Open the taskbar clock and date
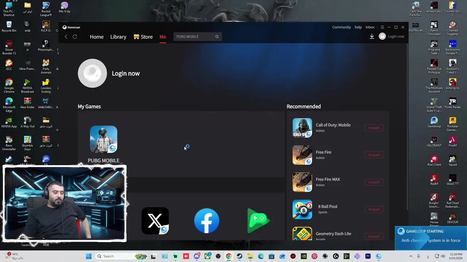Screen dimensions: 467x262 click(456, 256)
